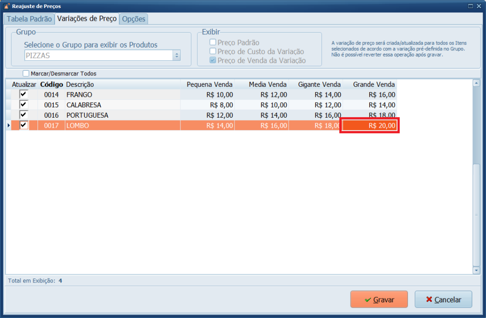
Task: Enable the Preço de Custo da Variação option
Action: click(x=213, y=51)
